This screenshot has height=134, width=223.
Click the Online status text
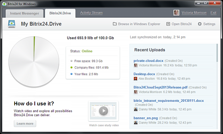click(87, 51)
